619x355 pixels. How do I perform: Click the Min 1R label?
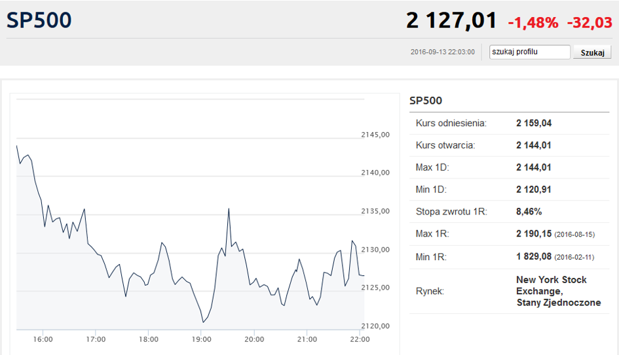pyautogui.click(x=431, y=257)
